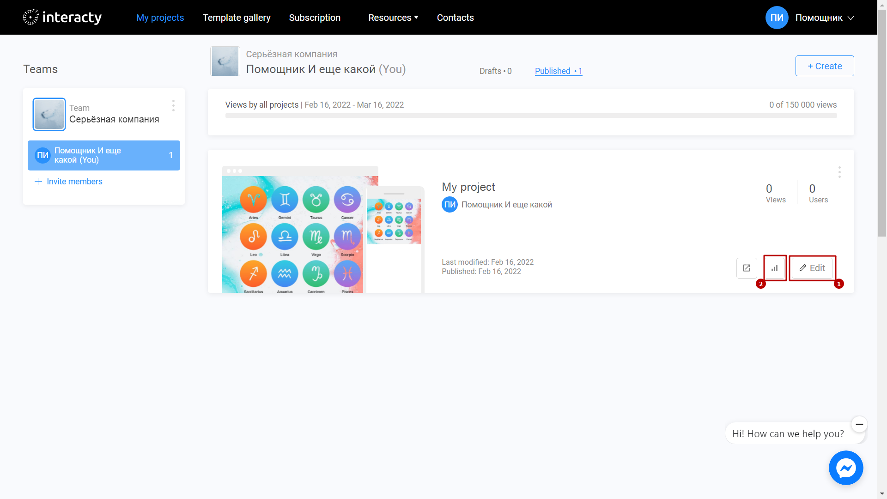This screenshot has height=499, width=887.
Task: Click the three-dot menu on My project card
Action: tap(839, 172)
